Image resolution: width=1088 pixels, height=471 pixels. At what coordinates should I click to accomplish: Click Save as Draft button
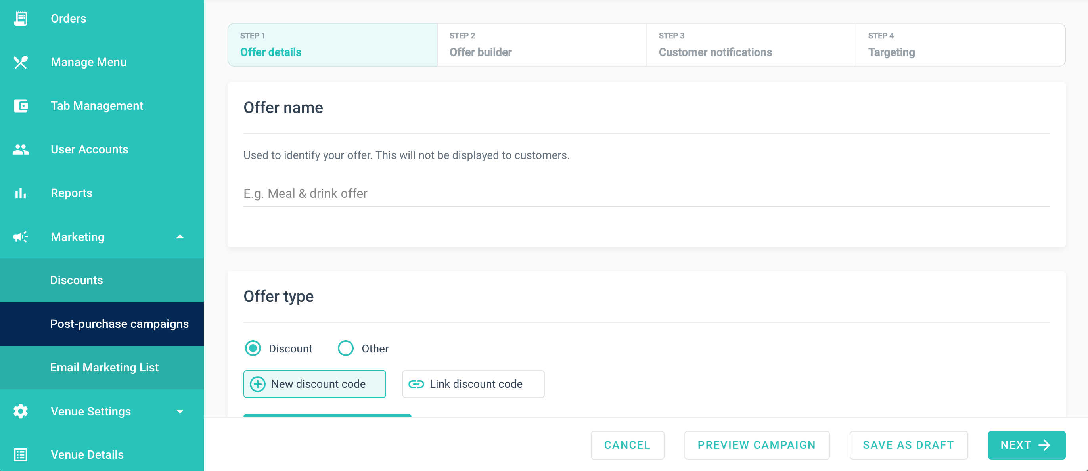[908, 445]
